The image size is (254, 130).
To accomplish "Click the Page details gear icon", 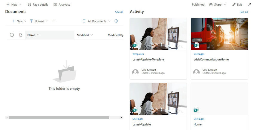I will (x=30, y=5).
